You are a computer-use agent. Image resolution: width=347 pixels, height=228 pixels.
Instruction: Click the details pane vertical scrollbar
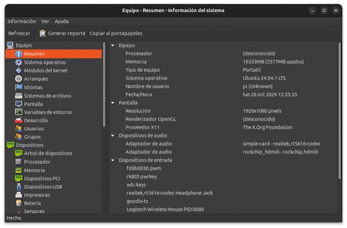click(x=340, y=111)
